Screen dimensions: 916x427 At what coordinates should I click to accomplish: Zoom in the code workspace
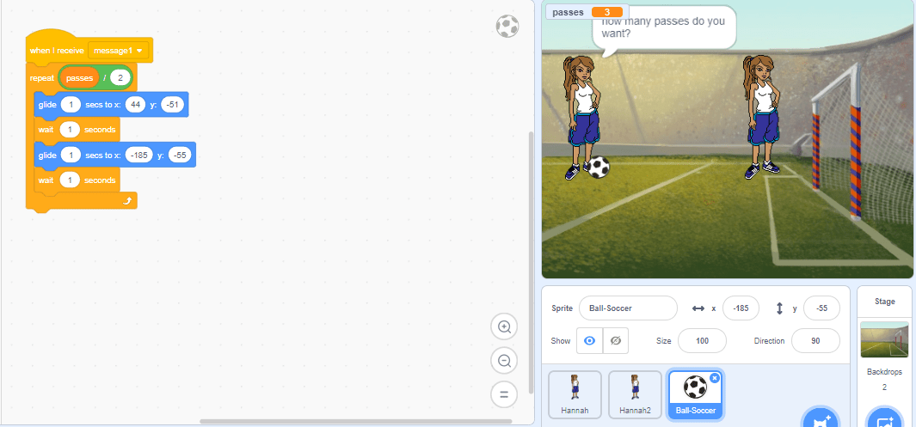pos(504,327)
